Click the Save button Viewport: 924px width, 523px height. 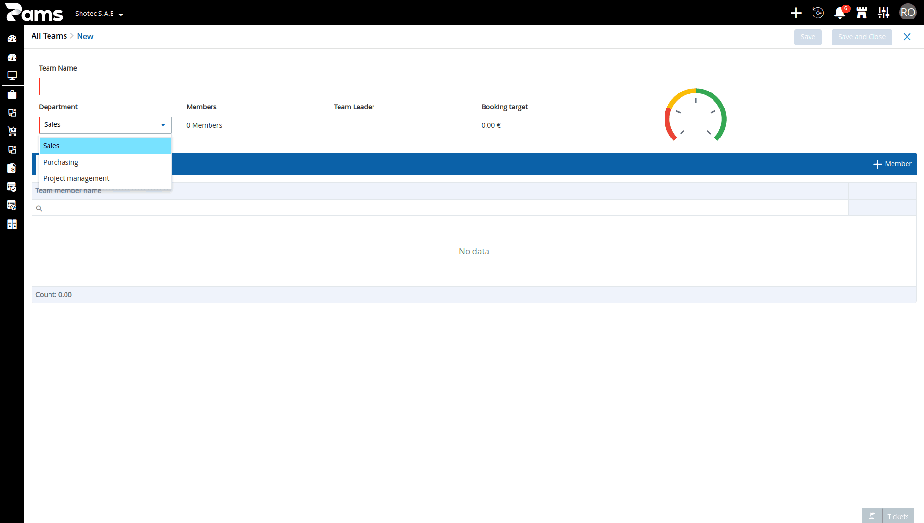[x=808, y=37]
